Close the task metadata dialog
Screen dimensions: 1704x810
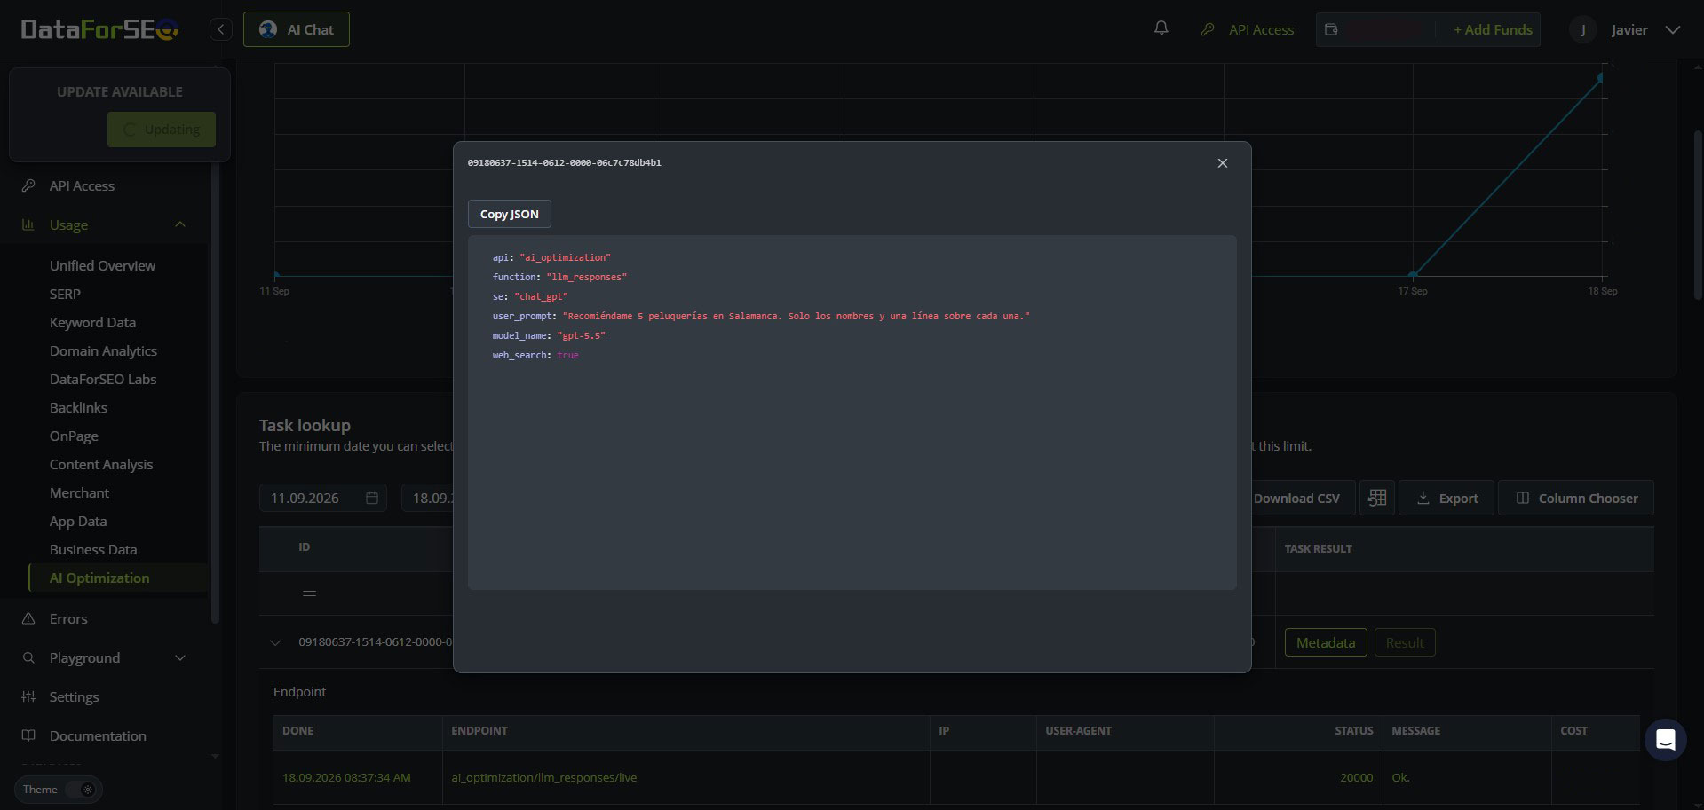pos(1223,163)
